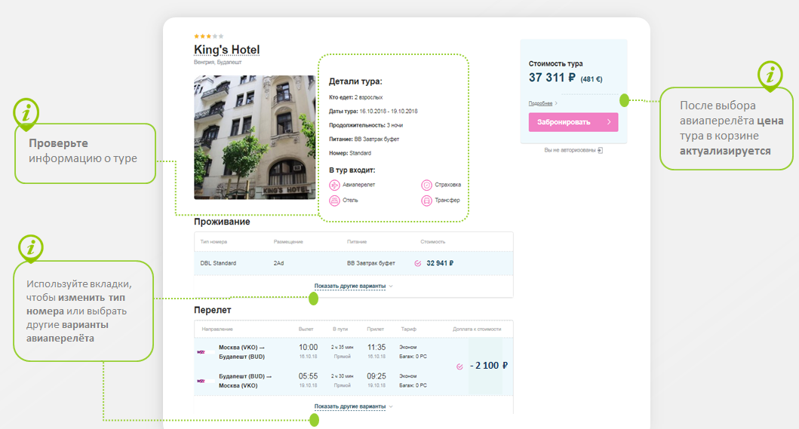This screenshot has width=799, height=429.
Task: Click the pink Забронировать button
Action: coord(573,122)
